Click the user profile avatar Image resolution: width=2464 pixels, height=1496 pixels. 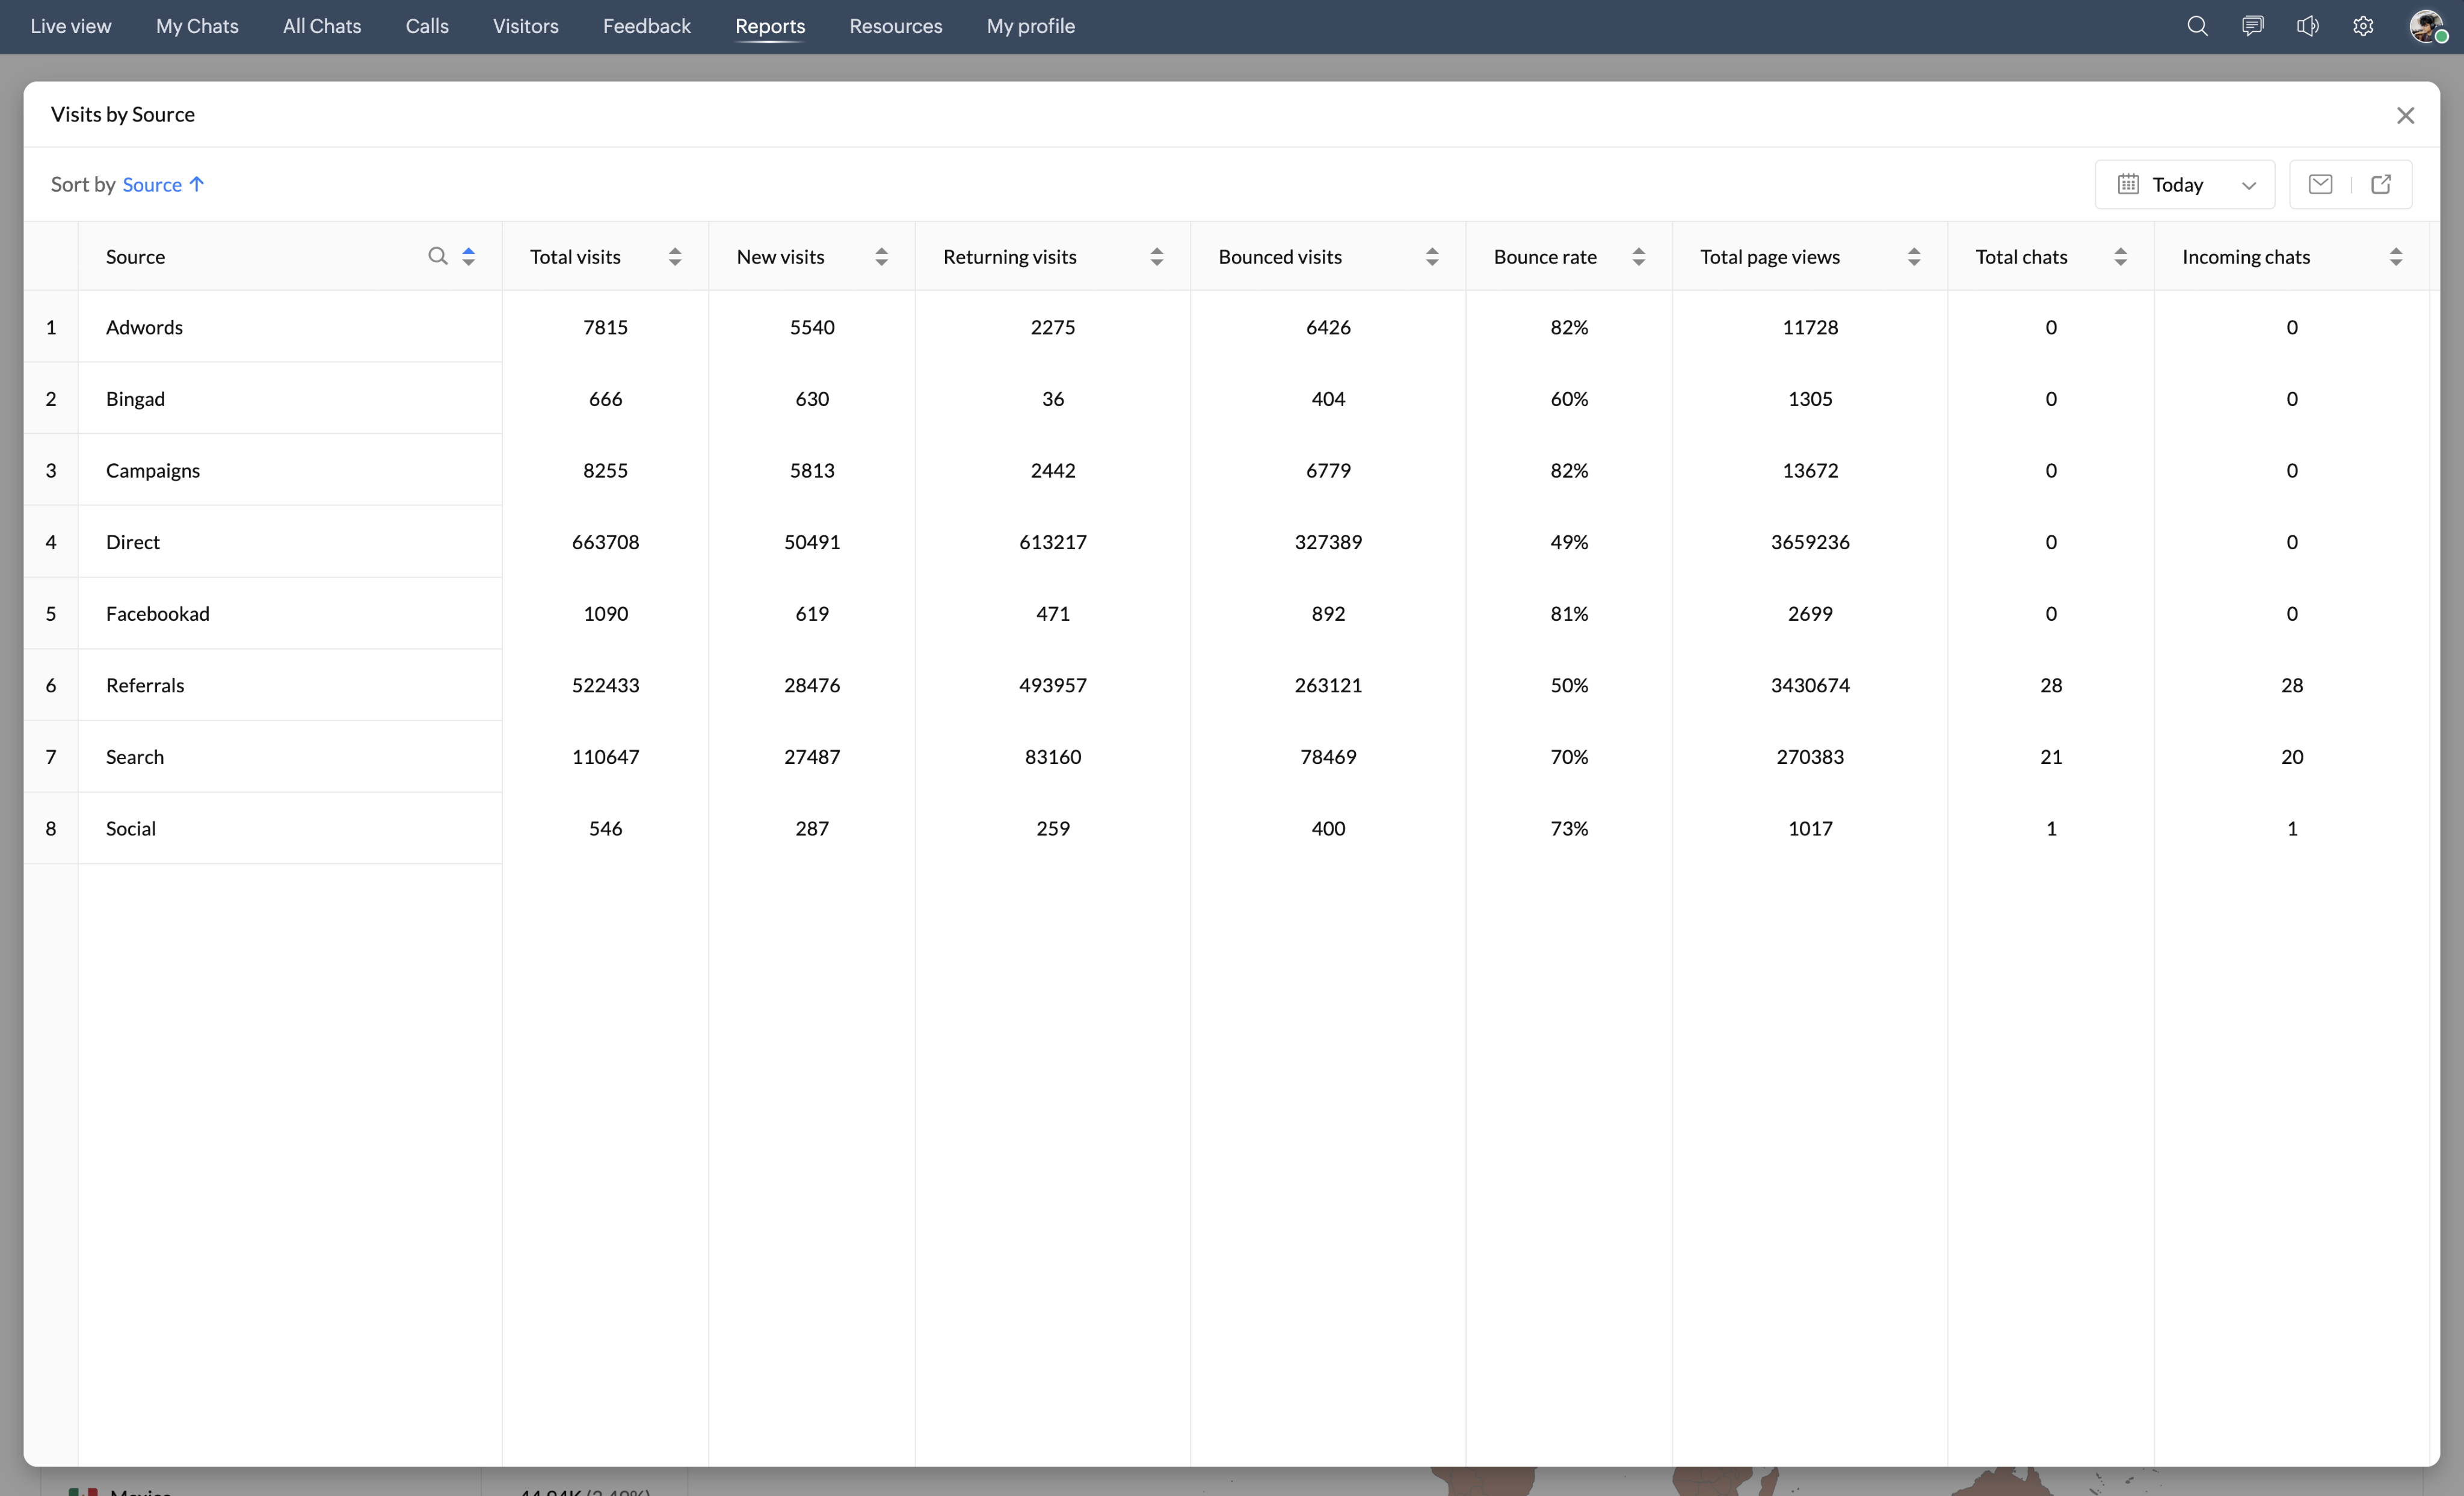(x=2425, y=26)
